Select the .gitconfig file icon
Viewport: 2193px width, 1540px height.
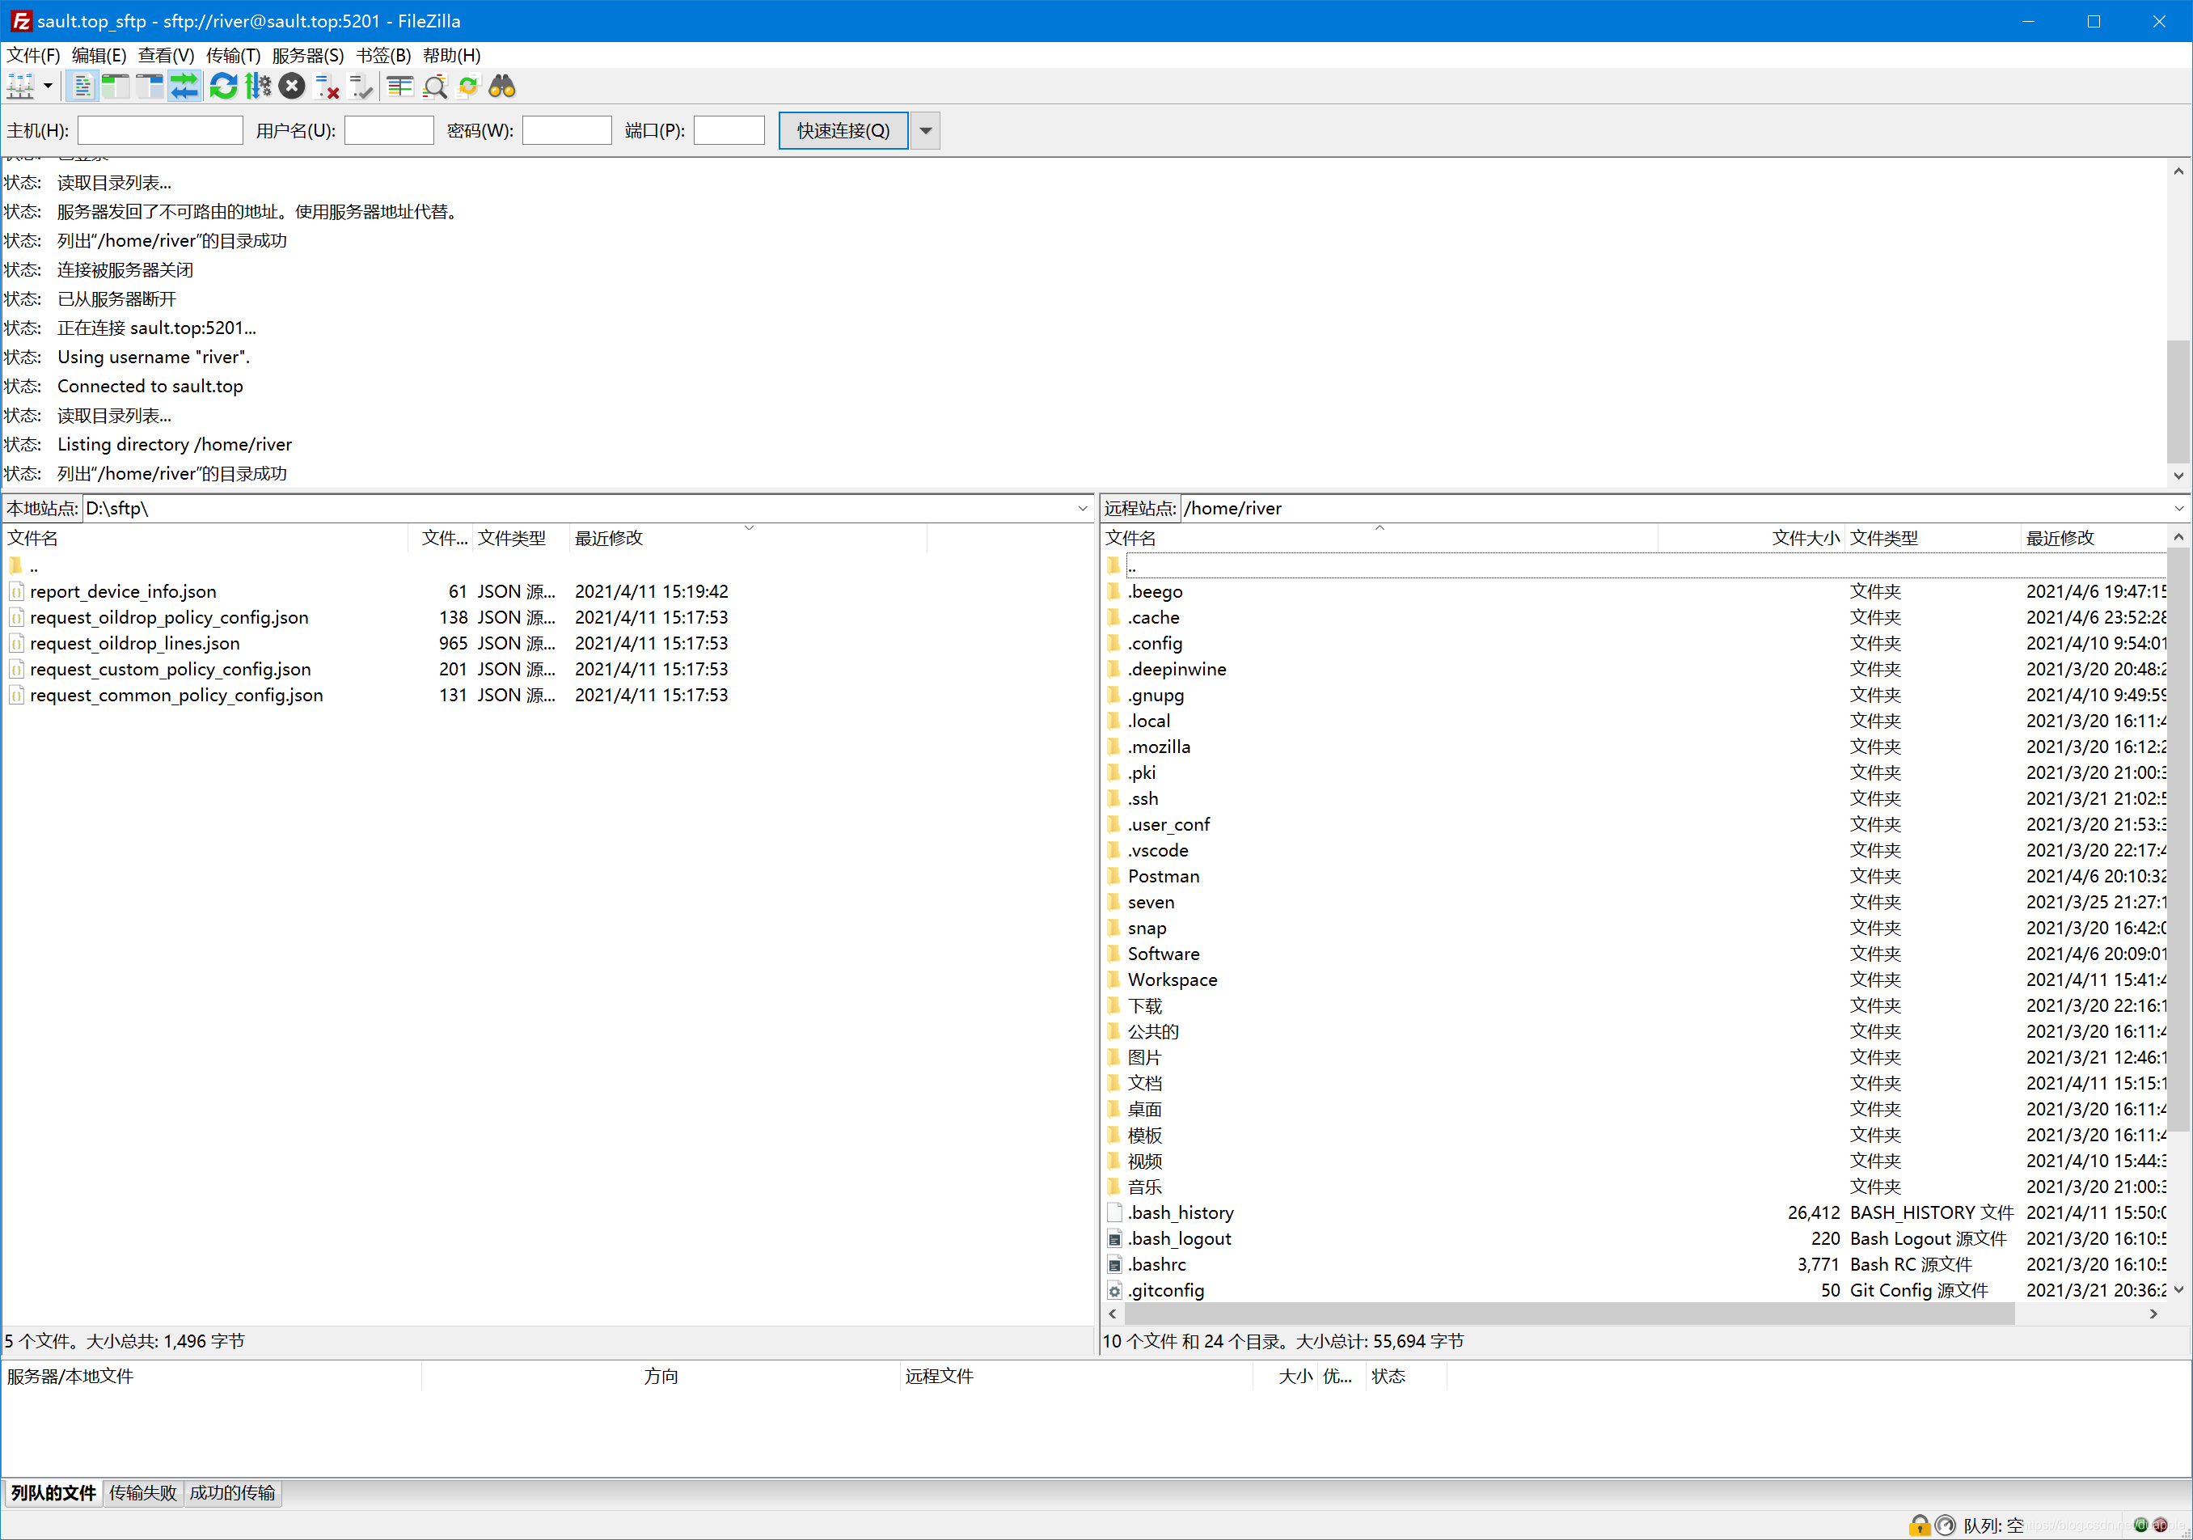pyautogui.click(x=1113, y=1290)
